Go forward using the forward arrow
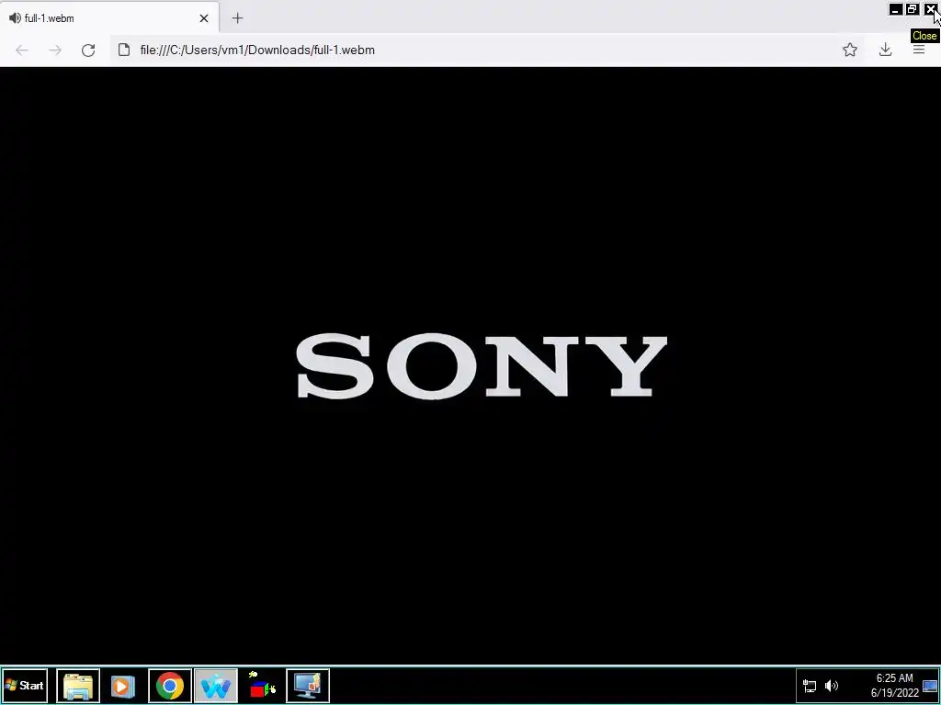Screen dimensions: 941x705 55,50
